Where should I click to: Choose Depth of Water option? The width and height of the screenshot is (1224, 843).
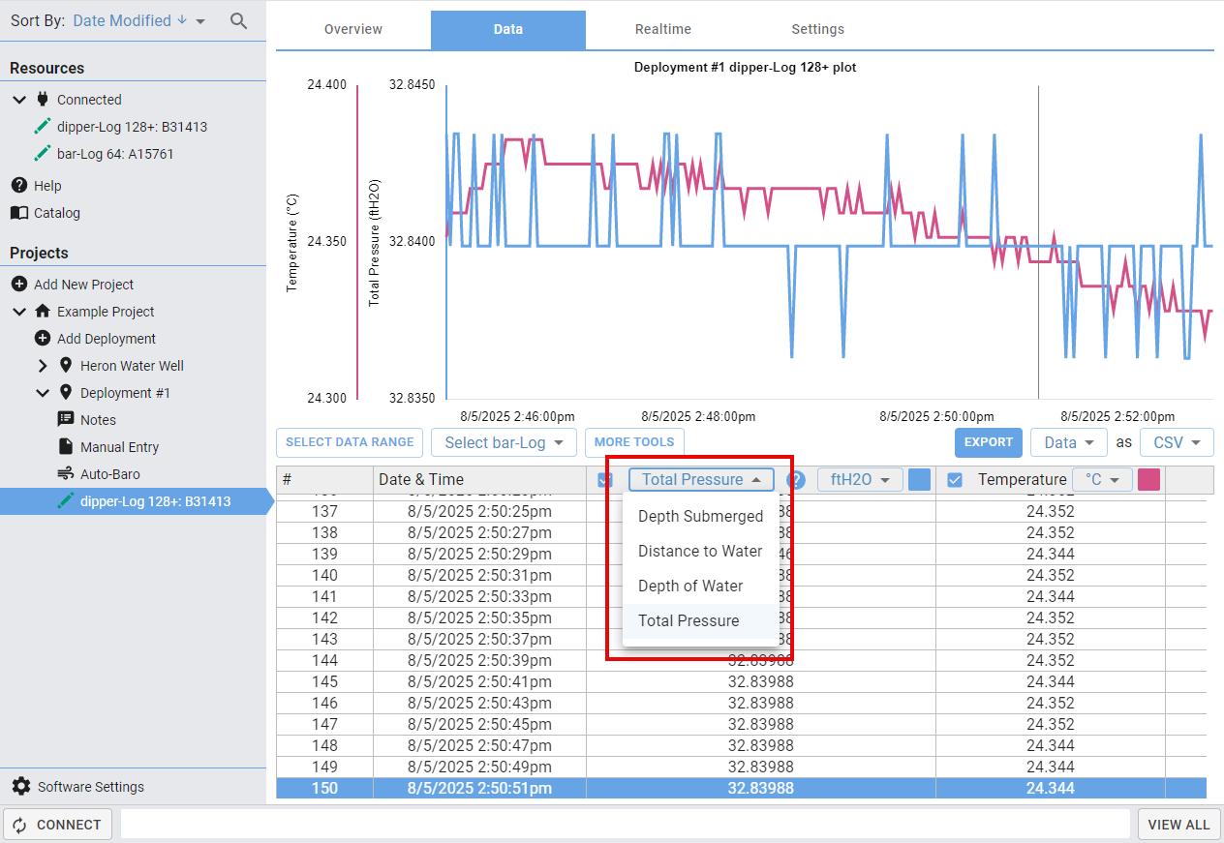pyautogui.click(x=701, y=586)
